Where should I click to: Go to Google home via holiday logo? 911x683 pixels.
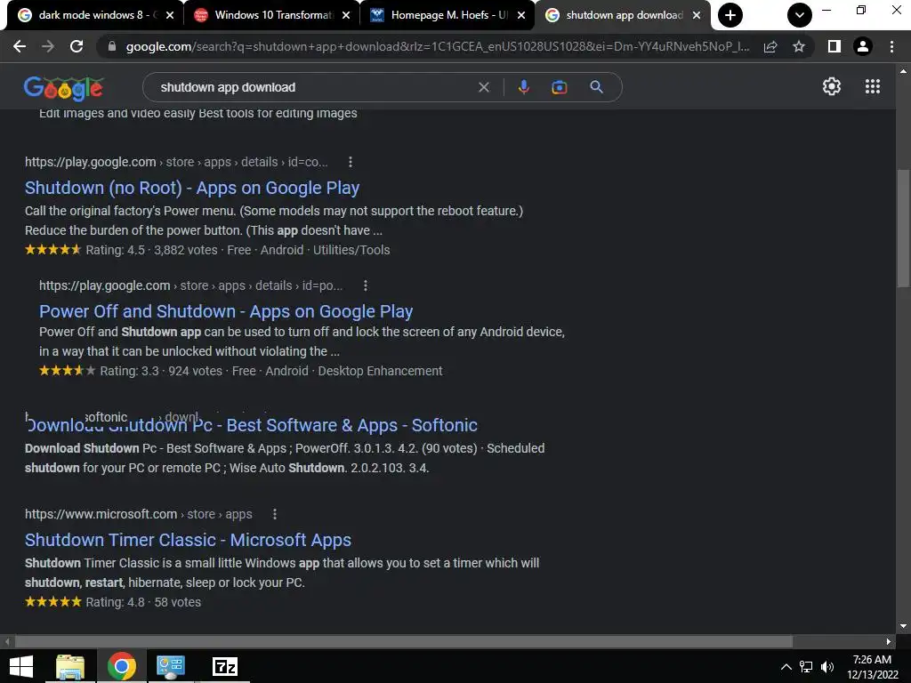(x=64, y=88)
